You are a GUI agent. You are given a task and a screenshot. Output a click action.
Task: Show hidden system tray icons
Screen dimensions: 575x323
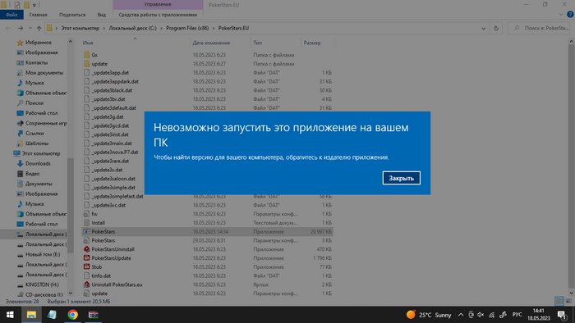(461, 315)
